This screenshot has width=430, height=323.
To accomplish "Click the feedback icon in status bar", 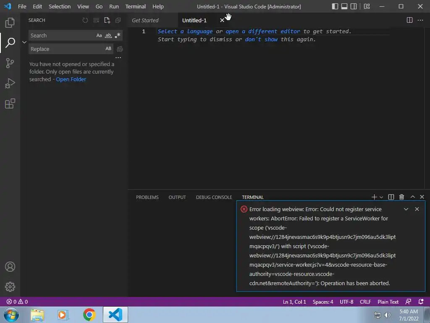I will 408,302.
